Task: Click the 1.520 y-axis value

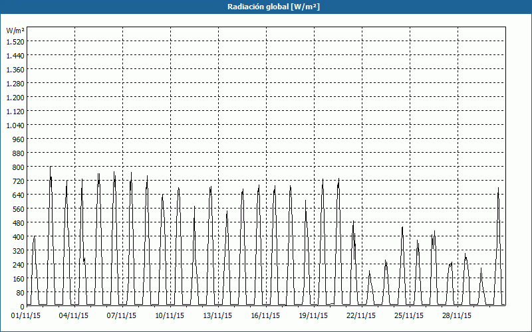Action: 15,42
